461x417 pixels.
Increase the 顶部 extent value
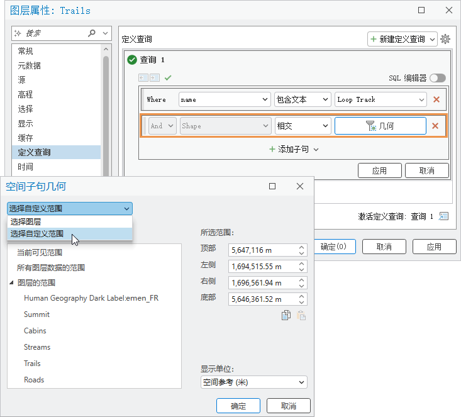302,247
